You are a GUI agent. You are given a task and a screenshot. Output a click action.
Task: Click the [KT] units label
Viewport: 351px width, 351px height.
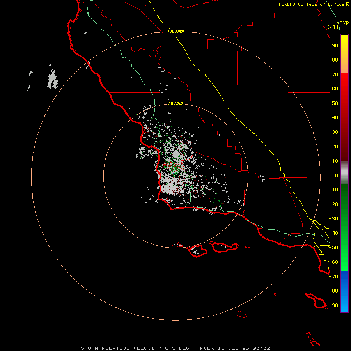333,27
